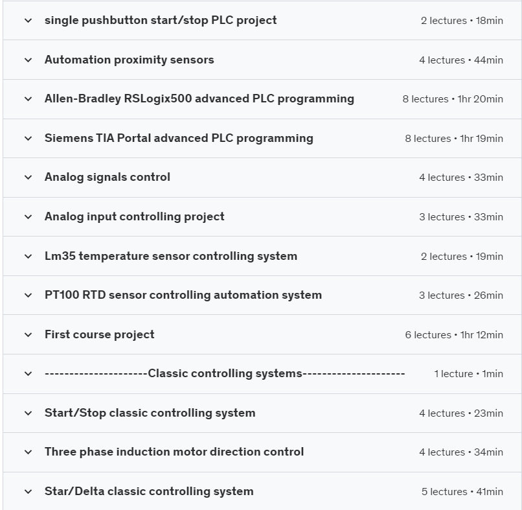The height and width of the screenshot is (510, 522).
Task: Expand Allen-Bradley RSLogix500 section chevron
Action: (x=28, y=99)
